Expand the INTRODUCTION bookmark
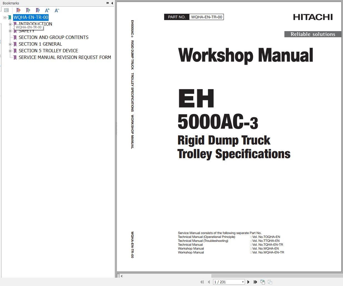Screen dimensions: 343x286 10,24
